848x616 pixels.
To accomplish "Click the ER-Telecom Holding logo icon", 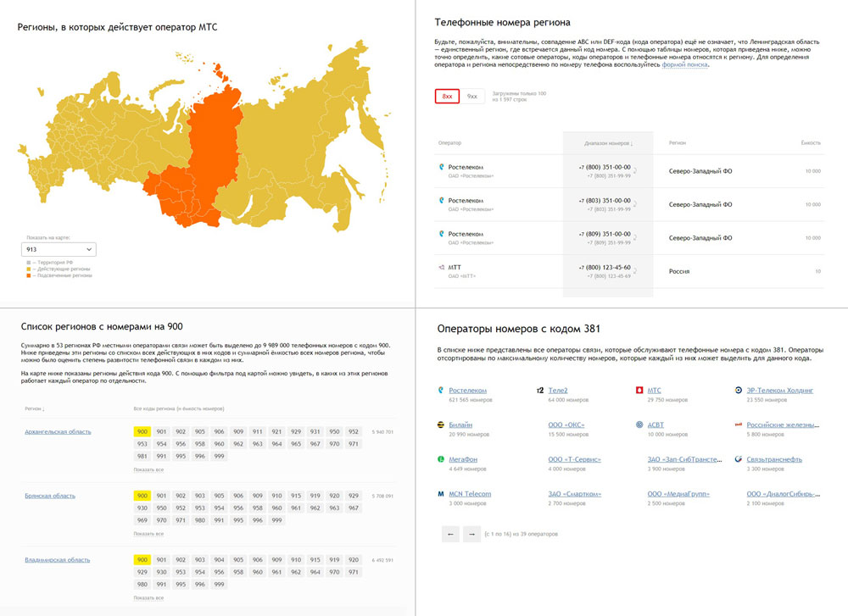I will [x=739, y=391].
